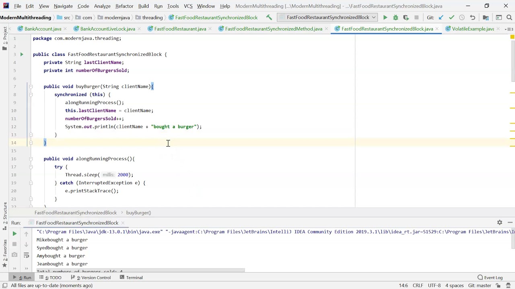This screenshot has width=515, height=289.
Task: Close FastFoodRestaurantSynchronizedBlock.java editor tab
Action: [x=437, y=29]
